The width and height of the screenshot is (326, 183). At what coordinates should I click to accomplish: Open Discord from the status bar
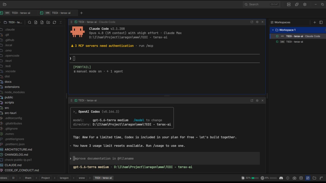(x=281, y=178)
